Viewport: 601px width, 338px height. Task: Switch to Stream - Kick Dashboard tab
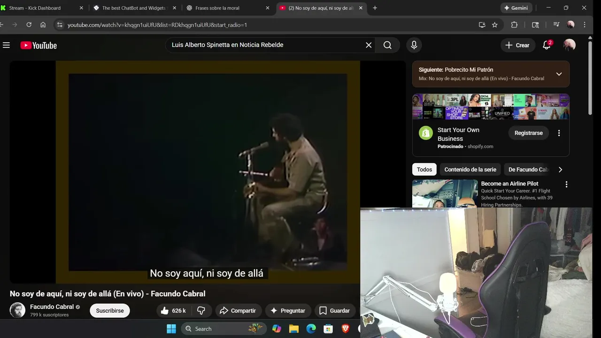(x=35, y=8)
